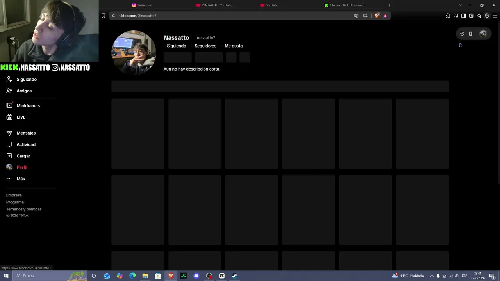Viewport: 500px width, 281px height.
Task: Click the Minidramas film icon
Action: 9,105
